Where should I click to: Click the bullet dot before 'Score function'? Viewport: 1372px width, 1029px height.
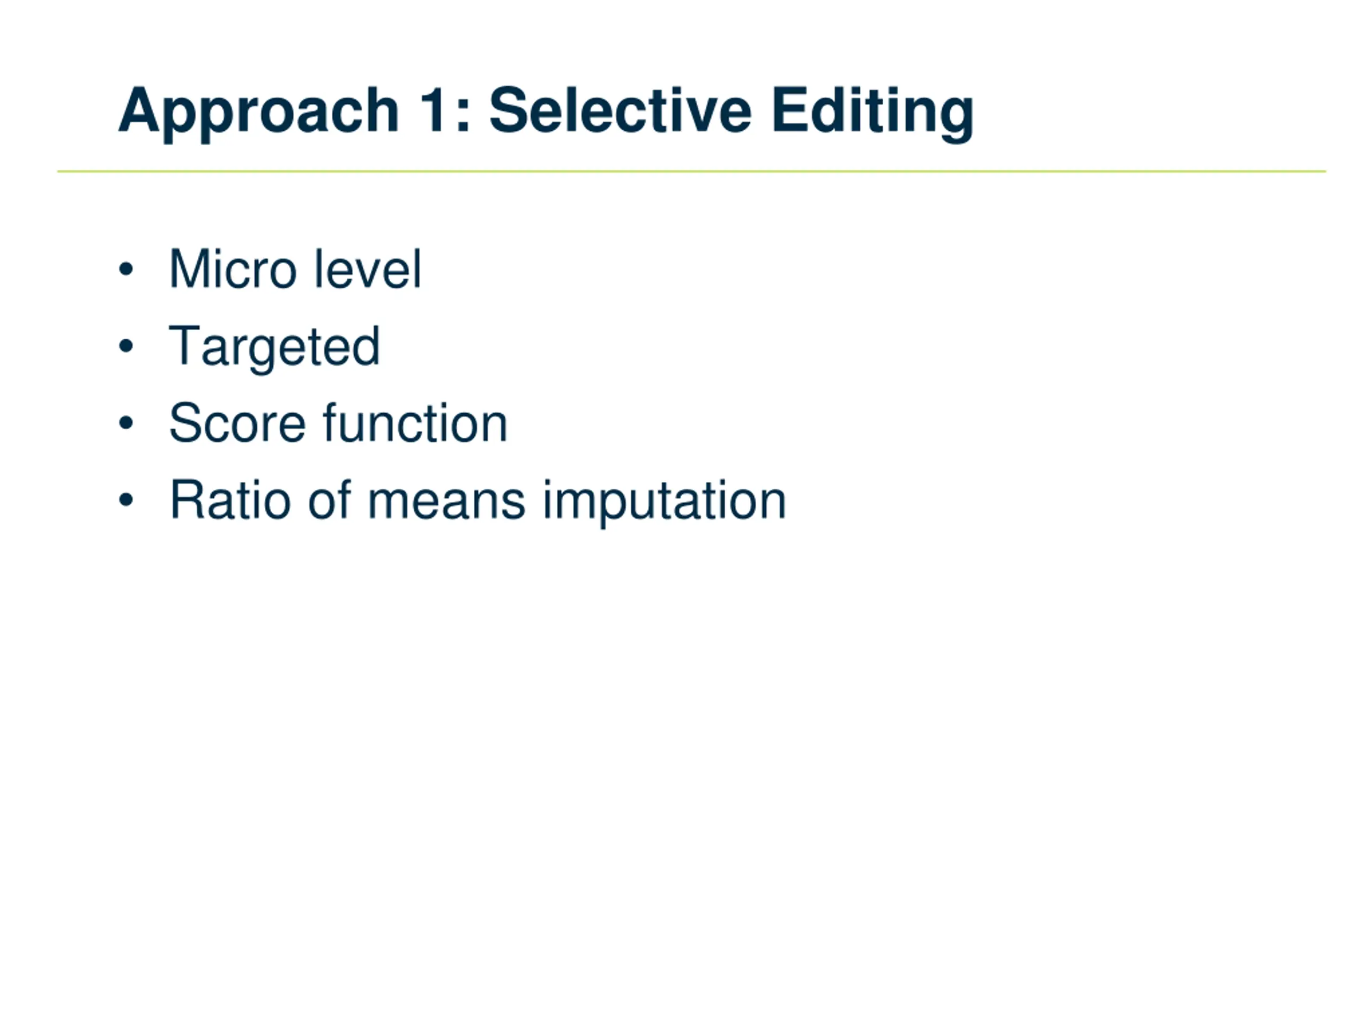coord(126,423)
